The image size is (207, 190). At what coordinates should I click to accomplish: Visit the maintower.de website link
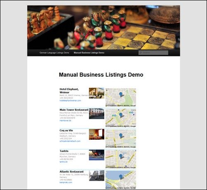click(x=65, y=120)
